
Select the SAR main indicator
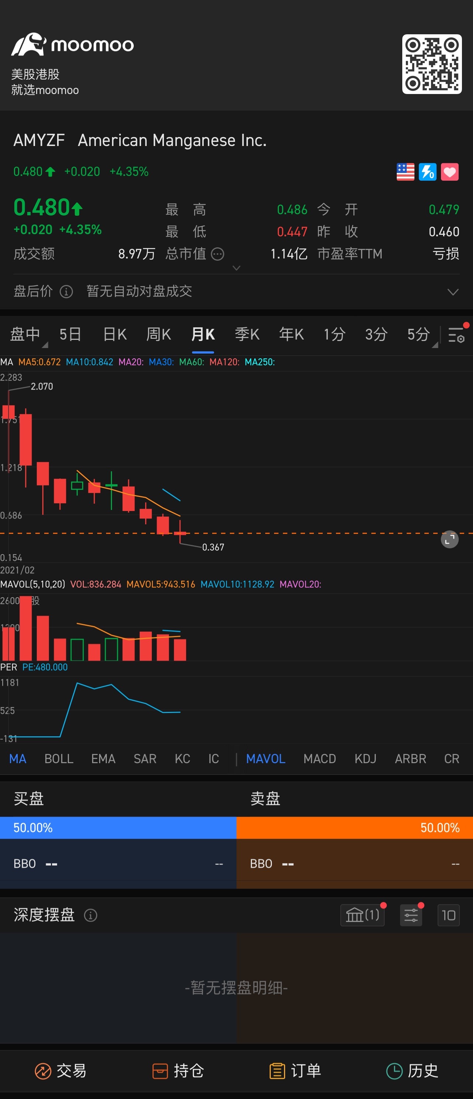coord(145,759)
